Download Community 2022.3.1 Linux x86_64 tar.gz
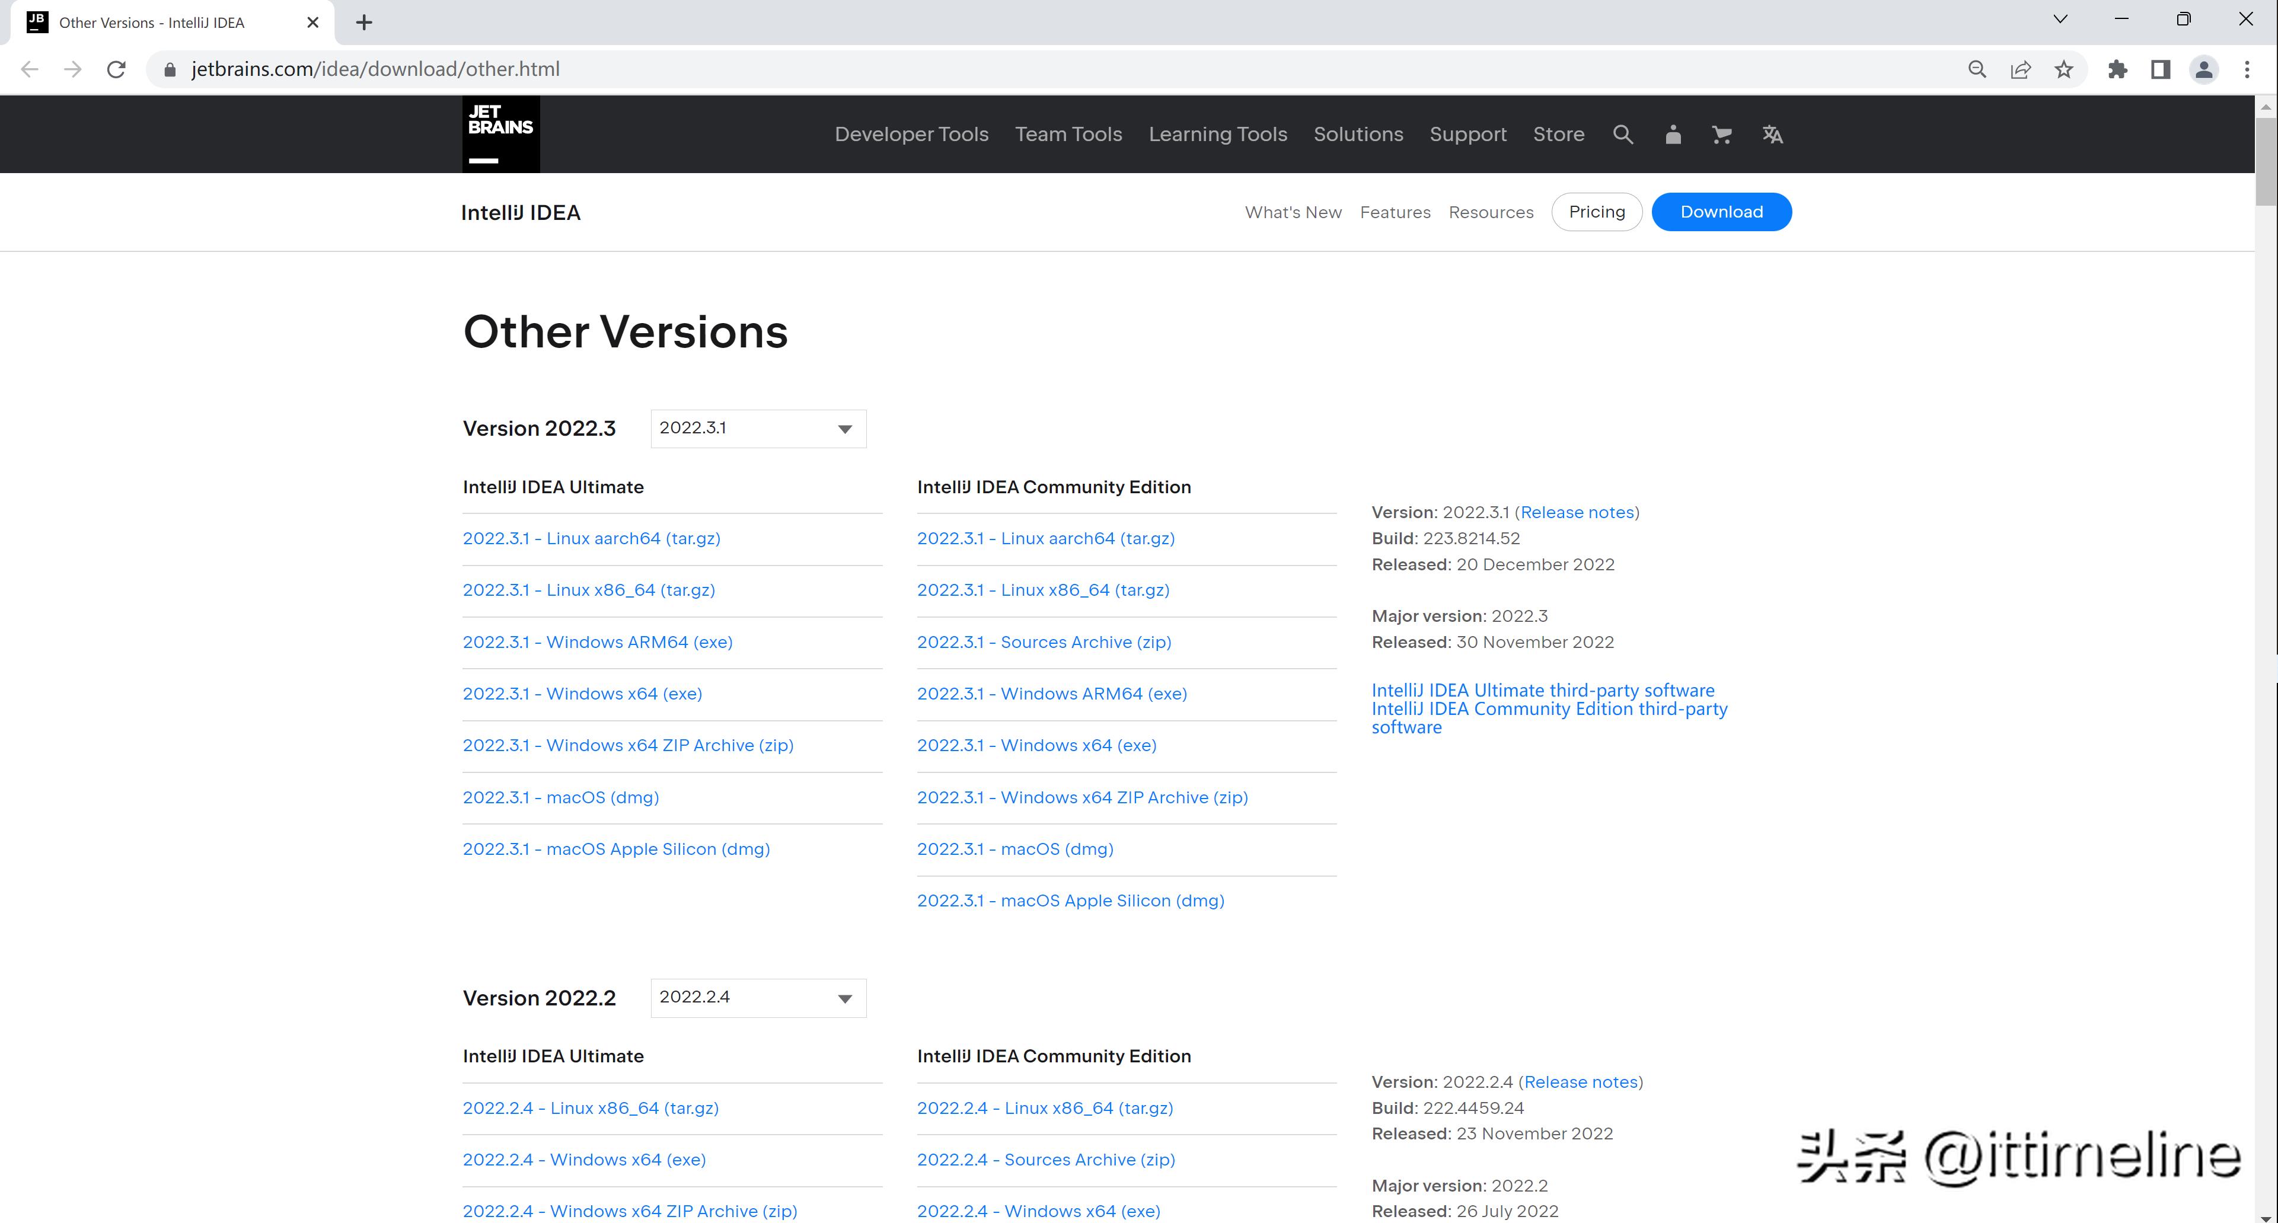The image size is (2278, 1223). pos(1042,590)
